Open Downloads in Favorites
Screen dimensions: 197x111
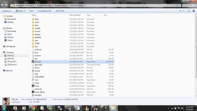point(11,19)
